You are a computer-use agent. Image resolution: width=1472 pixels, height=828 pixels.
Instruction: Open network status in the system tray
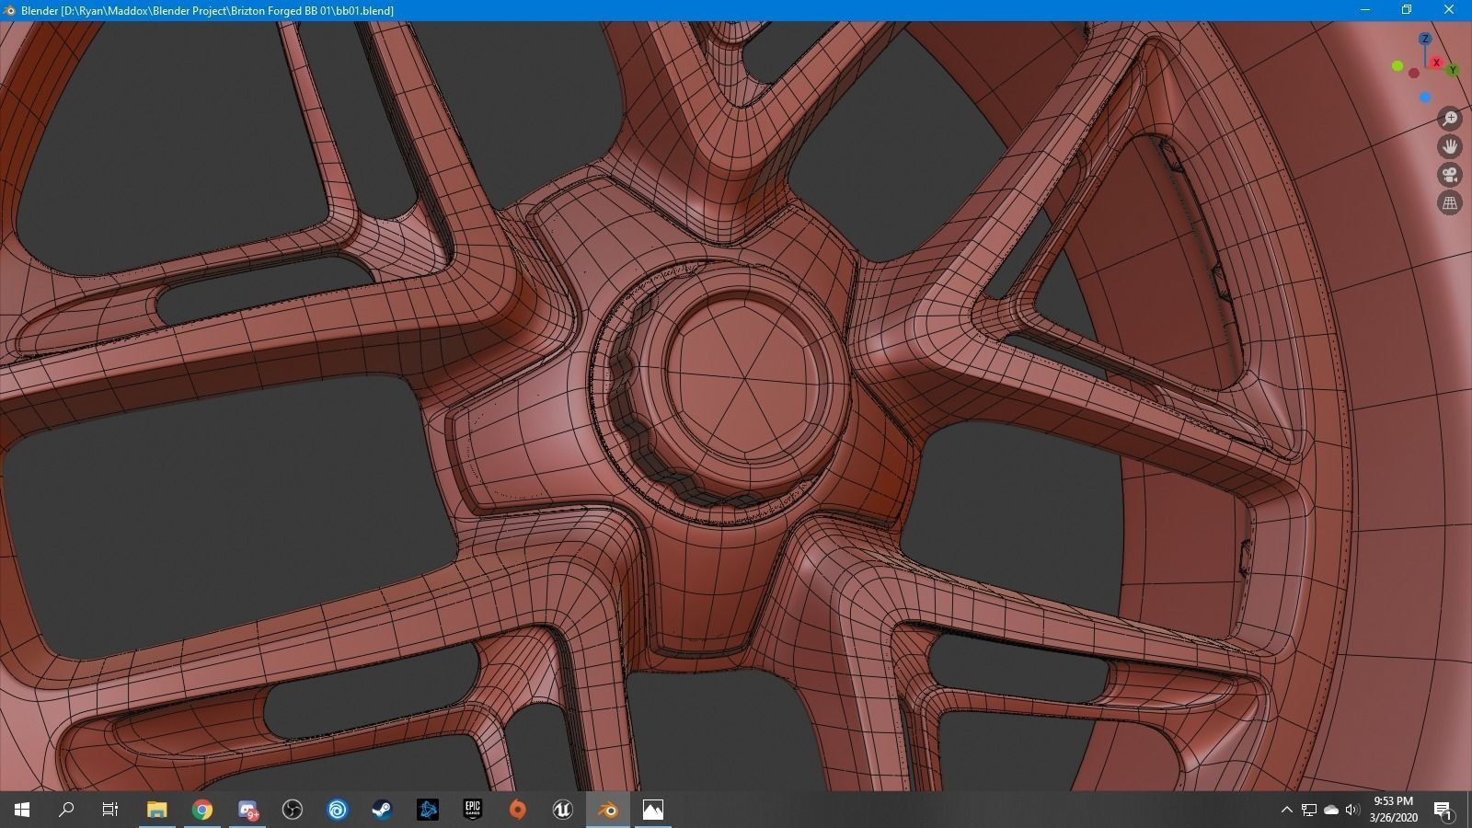click(1309, 810)
